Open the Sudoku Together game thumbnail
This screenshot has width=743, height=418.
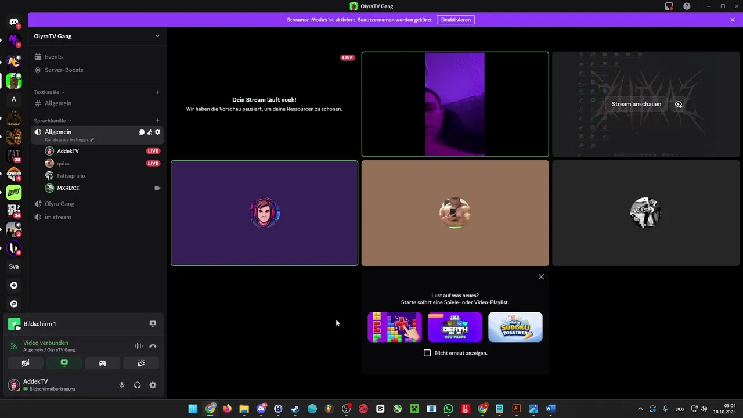[515, 327]
